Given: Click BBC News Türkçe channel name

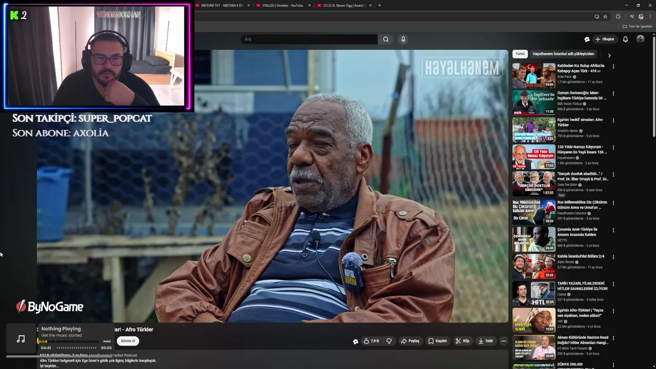Looking at the screenshot, I should click(570, 104).
